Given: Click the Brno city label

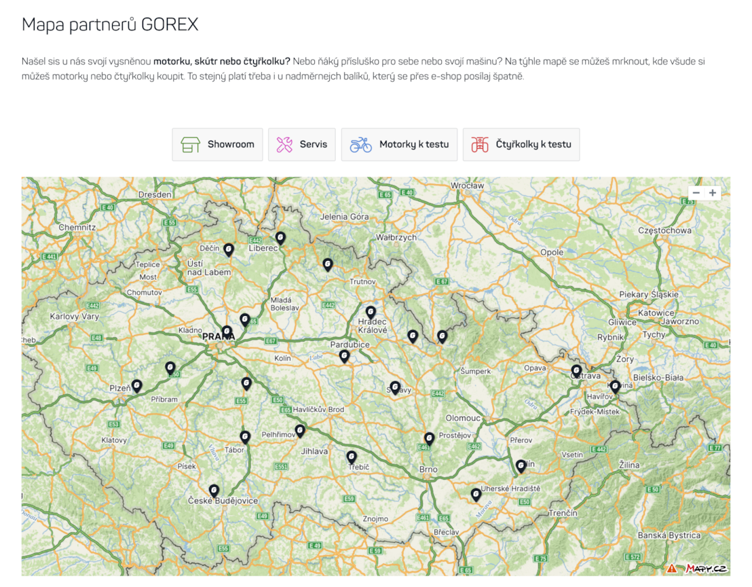Looking at the screenshot, I should tap(428, 469).
